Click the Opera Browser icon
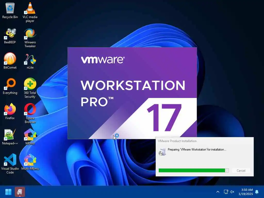 coord(30,113)
